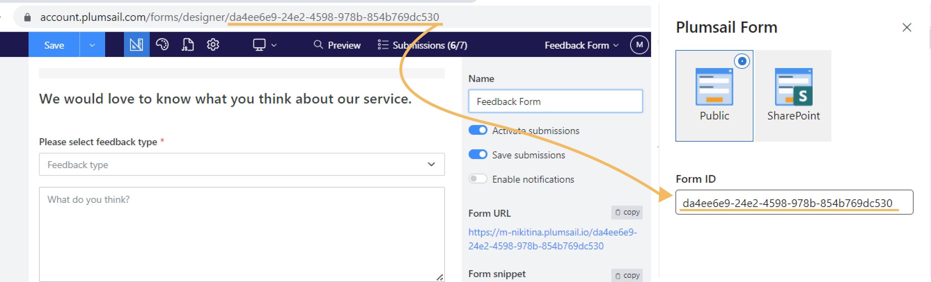Open the theme palette icon
This screenshot has height=282, width=931.
pos(162,45)
